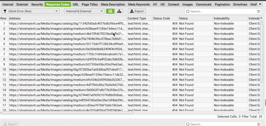266x126 pixels.
Task: Select row 16 address big/e4f3547d5ed3ec26a16f4da29d
Action: [x=68, y=100]
